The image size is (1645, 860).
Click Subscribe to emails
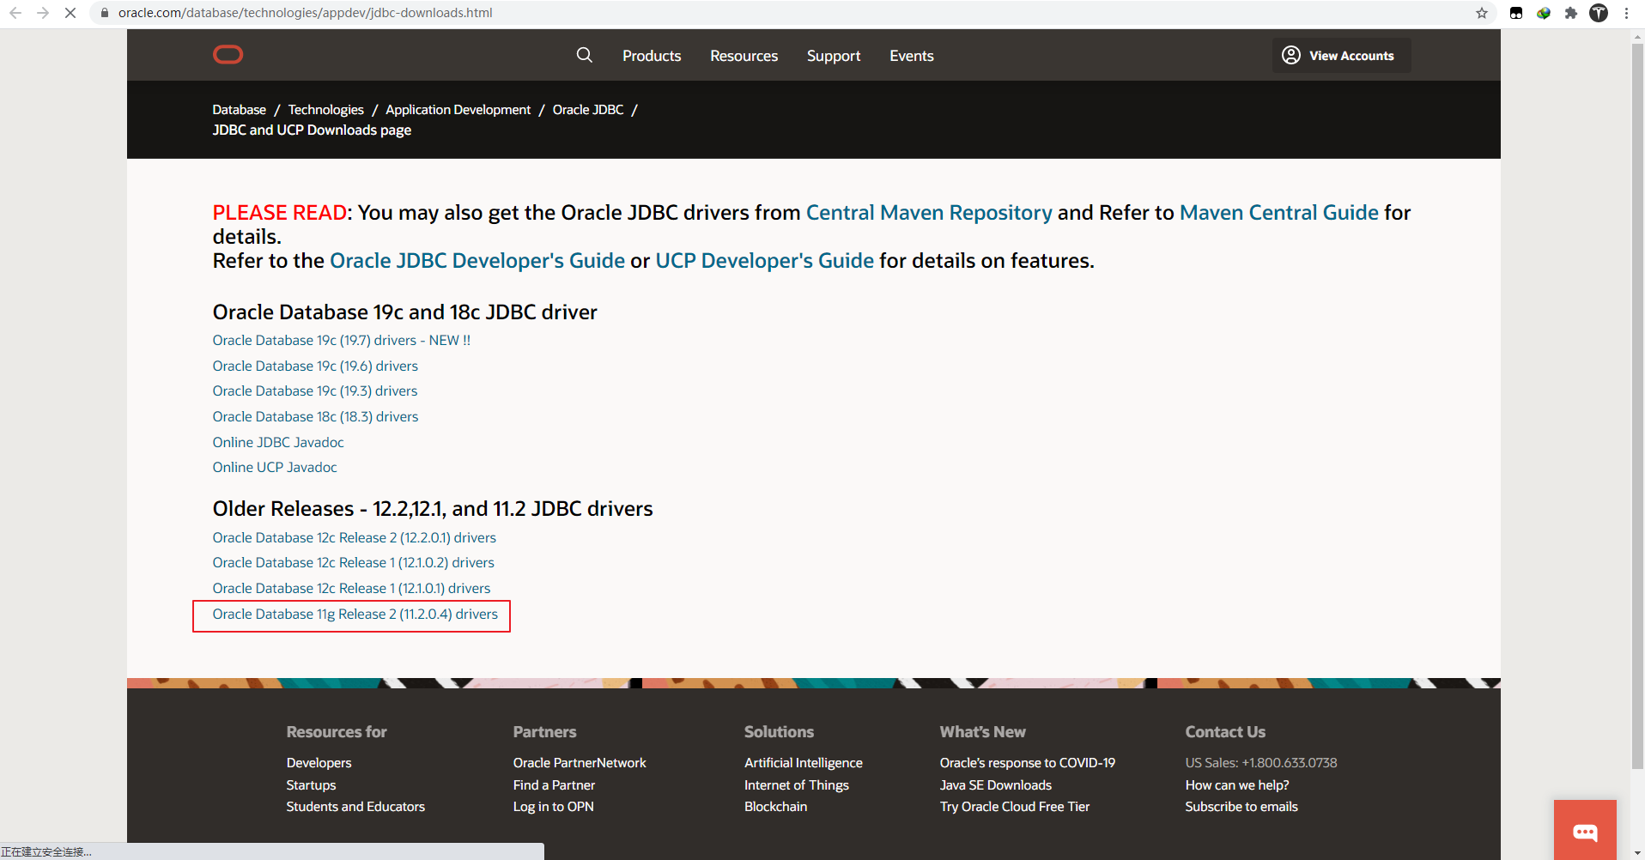(1241, 807)
